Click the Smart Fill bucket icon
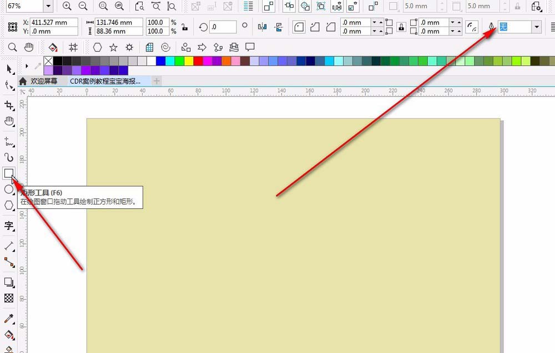 53,47
